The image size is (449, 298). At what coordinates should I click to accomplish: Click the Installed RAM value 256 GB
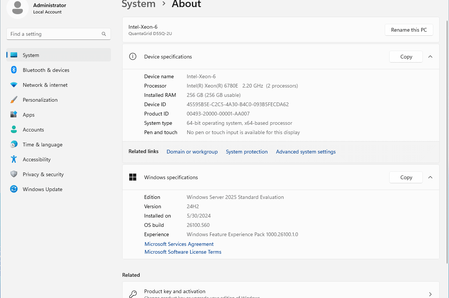214,95
